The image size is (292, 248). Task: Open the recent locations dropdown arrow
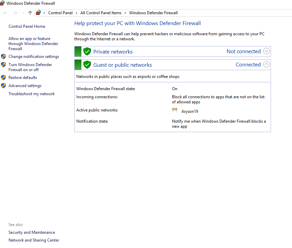pyautogui.click(x=23, y=13)
